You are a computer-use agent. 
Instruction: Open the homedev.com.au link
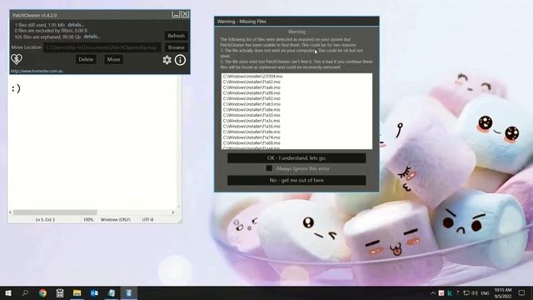37,71
